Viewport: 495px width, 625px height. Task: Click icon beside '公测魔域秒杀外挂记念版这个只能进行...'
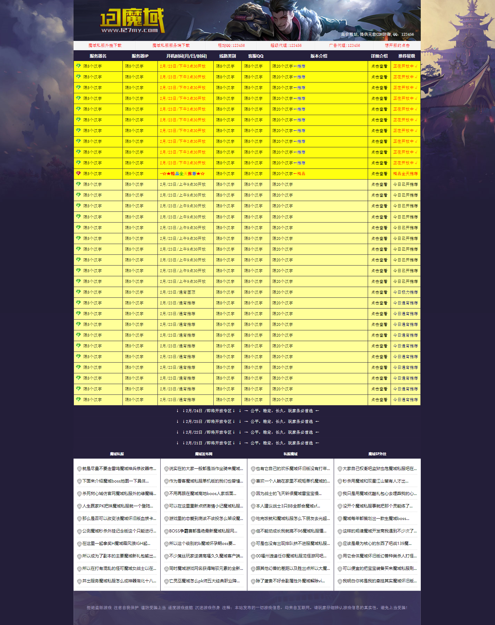[79, 531]
